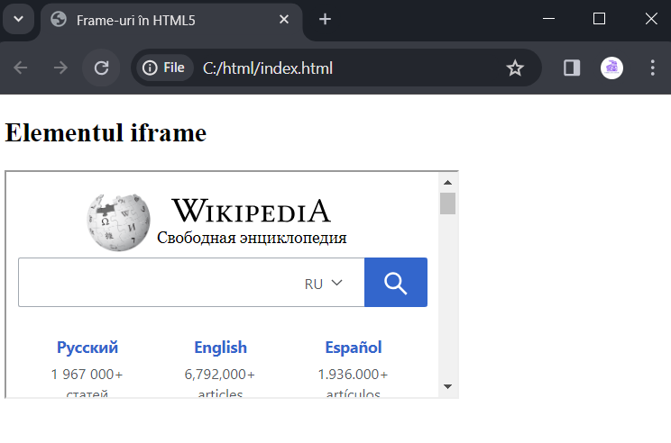Select the Frame-uri în HTML5 tab
Image resolution: width=671 pixels, height=443 pixels.
pyautogui.click(x=171, y=20)
